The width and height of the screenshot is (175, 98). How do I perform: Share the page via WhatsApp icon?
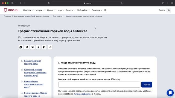21,47
